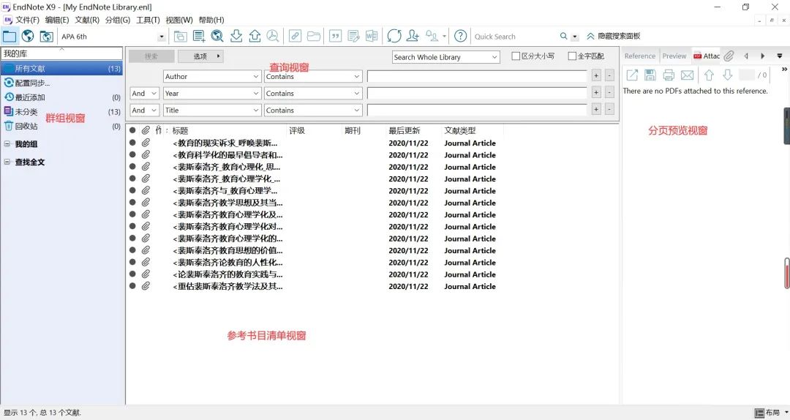Viewport: 790px width, 420px height.
Task: Click the Insert Citation quotation mark icon
Action: pyautogui.click(x=336, y=36)
